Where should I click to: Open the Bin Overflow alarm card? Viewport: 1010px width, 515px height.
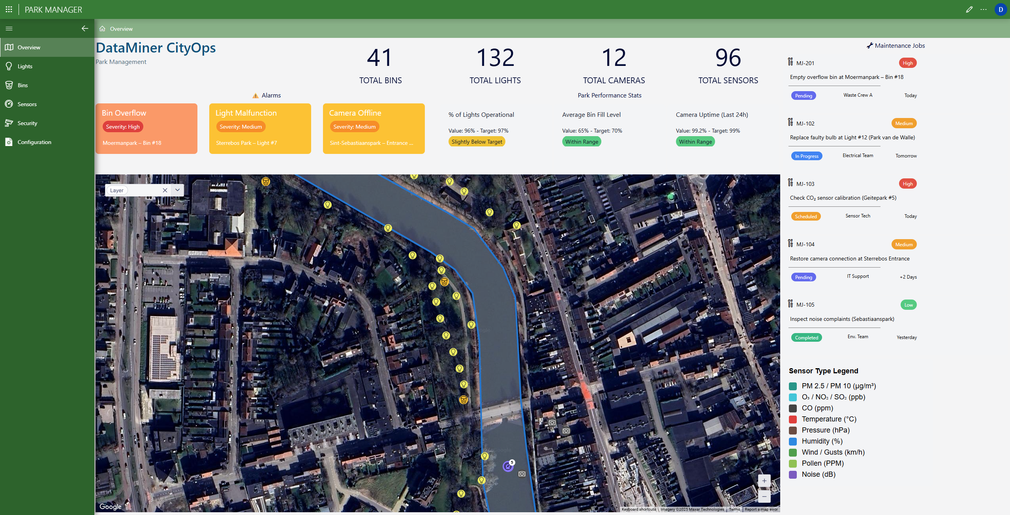(146, 128)
